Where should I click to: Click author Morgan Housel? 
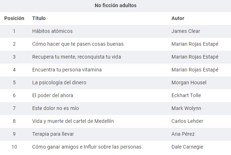tap(189, 82)
